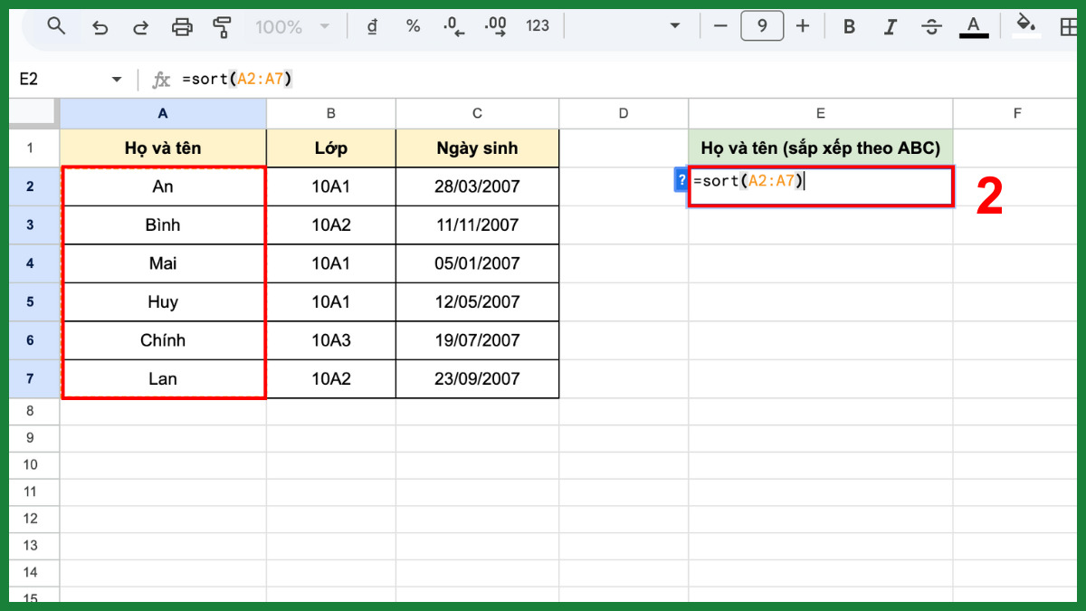This screenshot has width=1086, height=611.
Task: Format selection as percent
Action: coord(413,26)
